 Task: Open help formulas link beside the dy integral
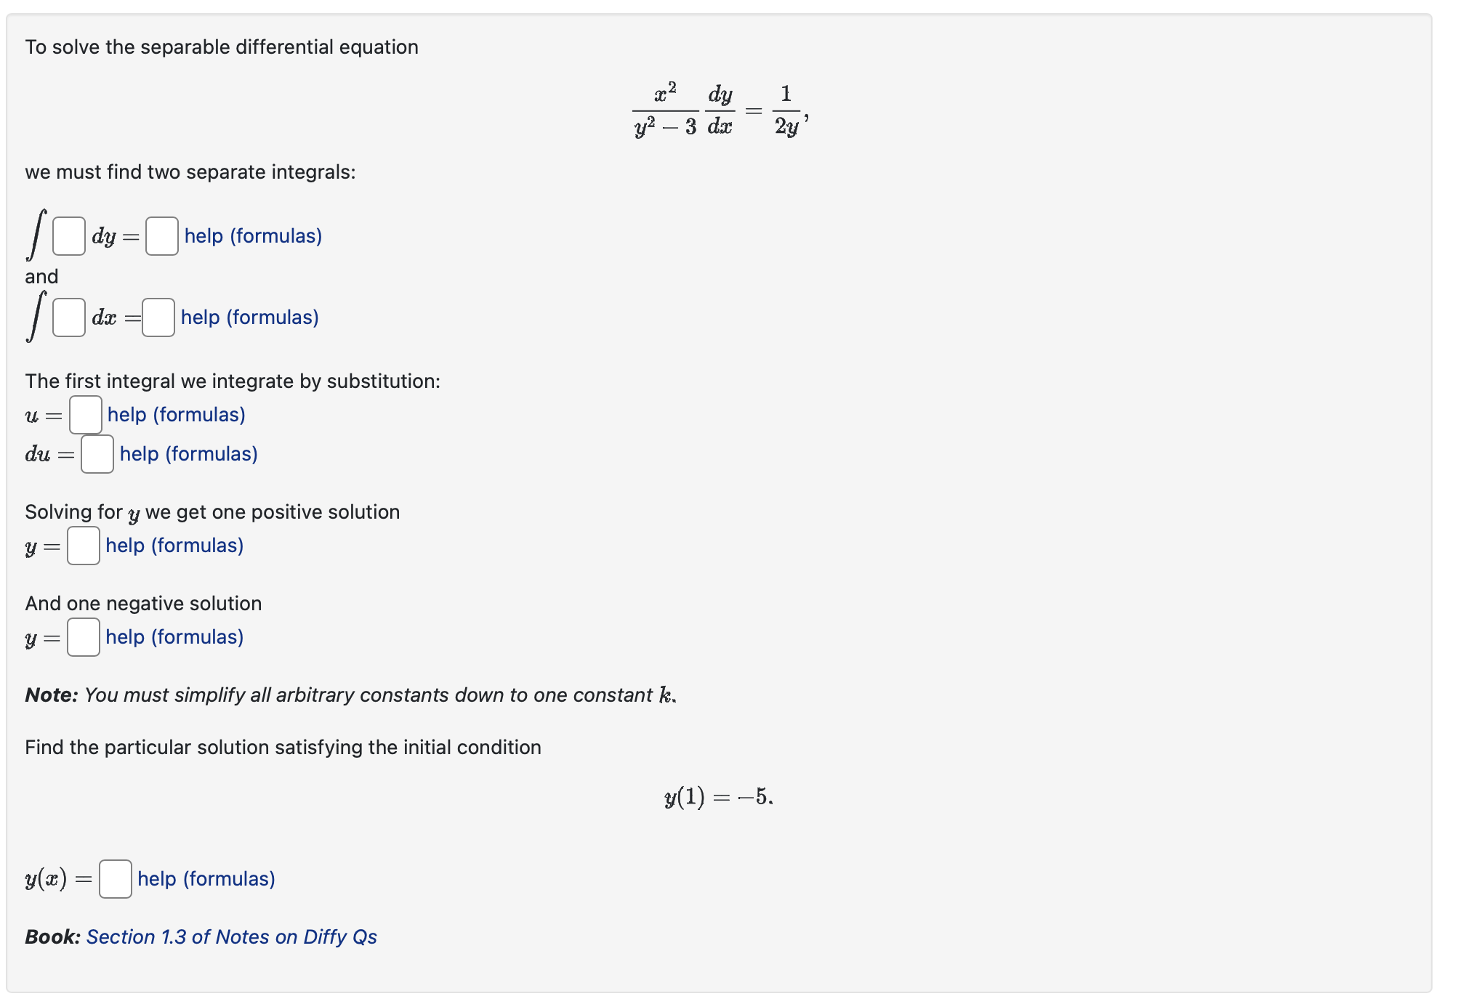point(252,235)
